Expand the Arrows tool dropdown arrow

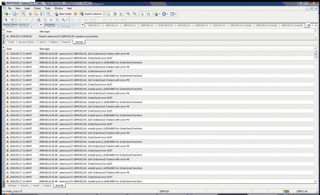coord(67,20)
